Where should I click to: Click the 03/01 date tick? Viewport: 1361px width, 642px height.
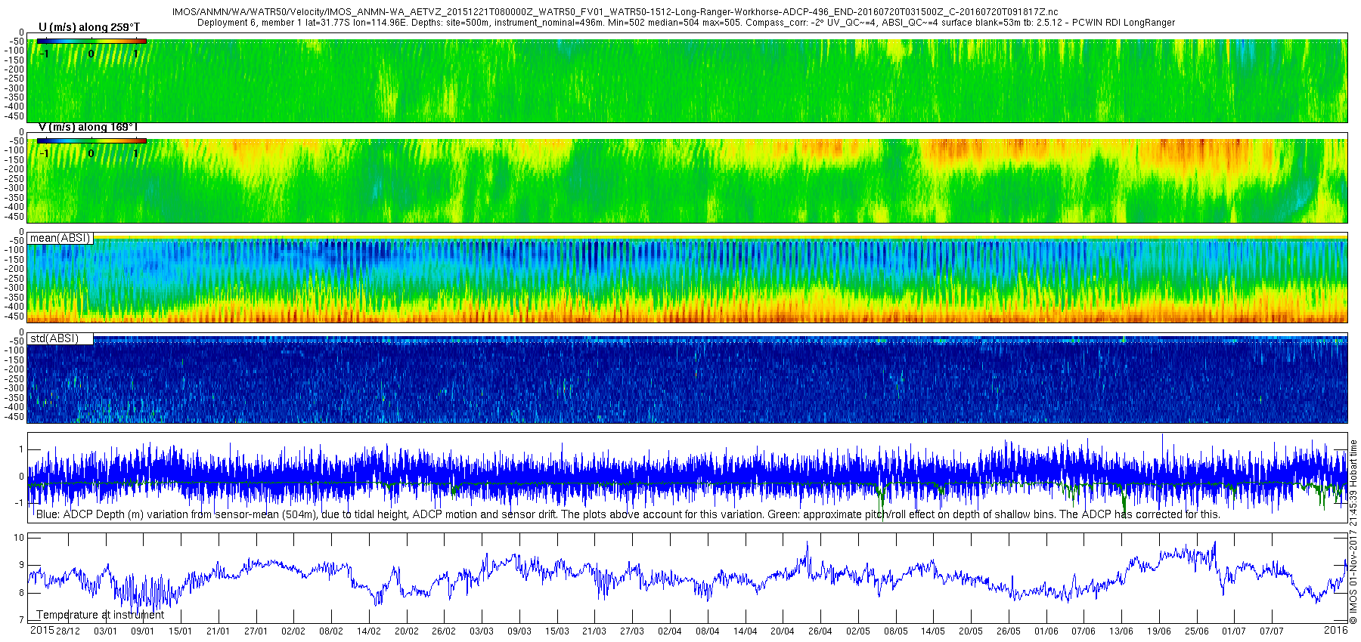point(105,631)
